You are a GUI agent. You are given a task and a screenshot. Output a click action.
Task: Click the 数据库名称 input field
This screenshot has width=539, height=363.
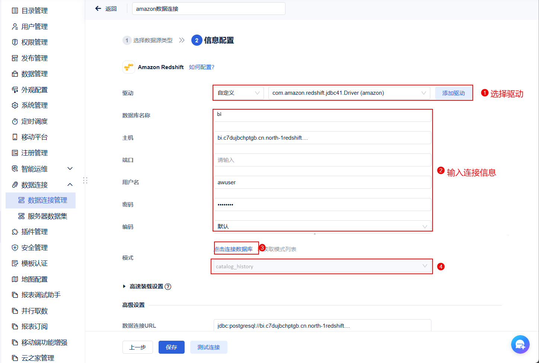[322, 115]
